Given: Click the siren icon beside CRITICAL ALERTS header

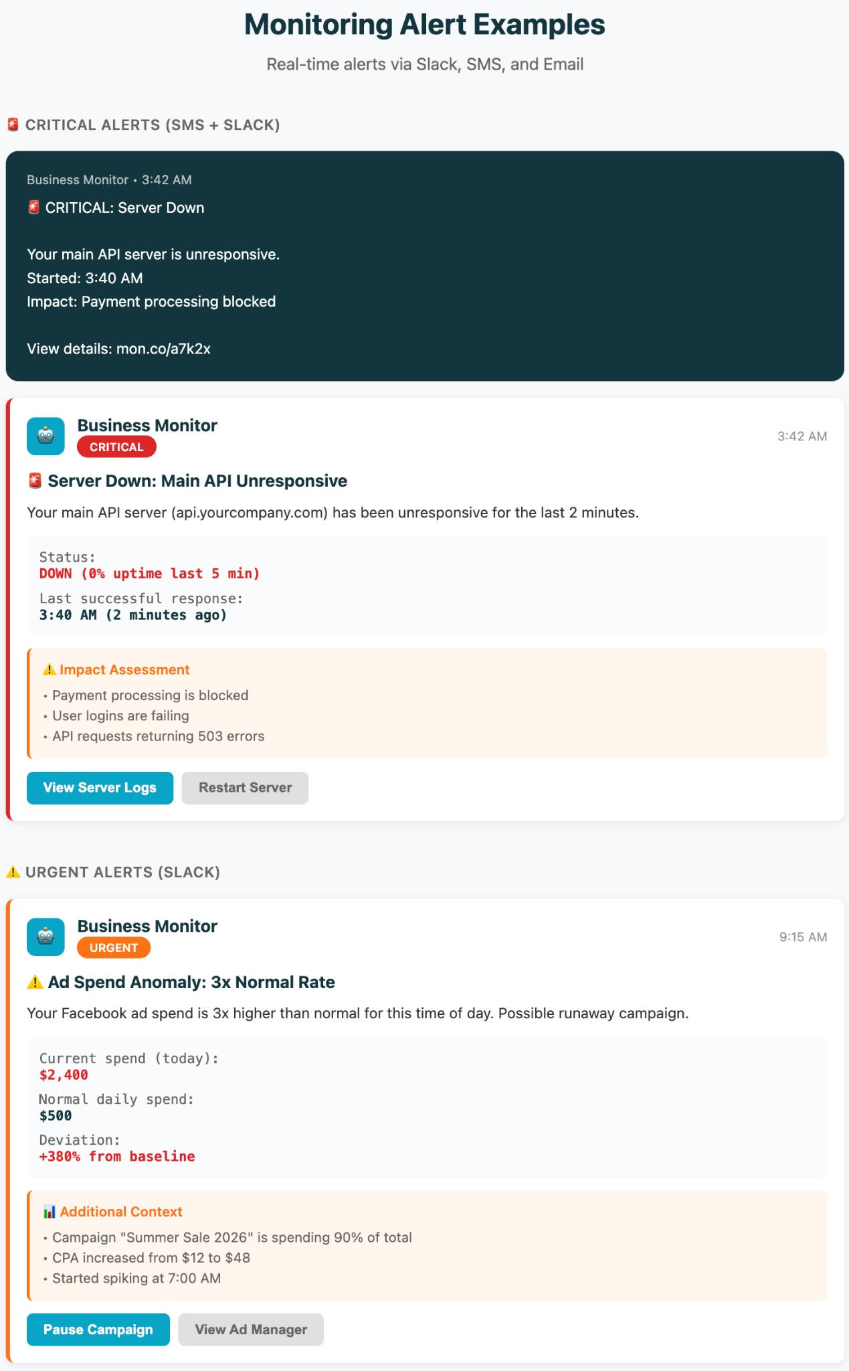Looking at the screenshot, I should [13, 124].
